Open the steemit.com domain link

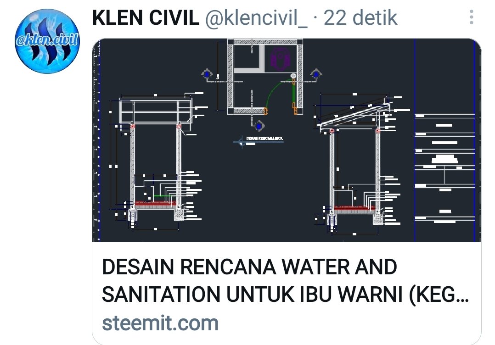tap(160, 323)
